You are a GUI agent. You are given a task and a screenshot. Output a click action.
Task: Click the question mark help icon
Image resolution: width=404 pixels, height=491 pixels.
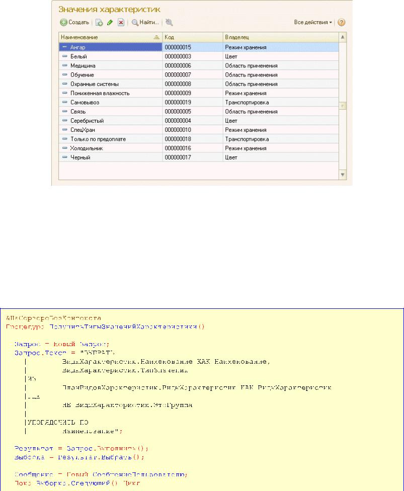click(x=342, y=22)
